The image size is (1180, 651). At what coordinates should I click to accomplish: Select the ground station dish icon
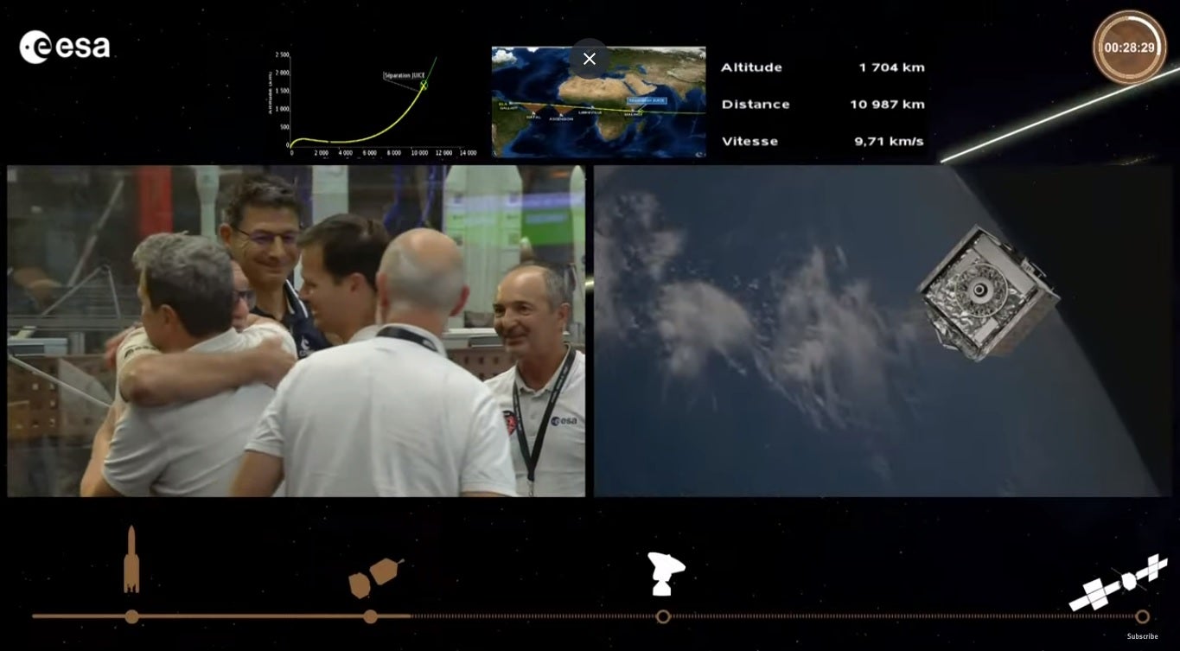coord(665,573)
